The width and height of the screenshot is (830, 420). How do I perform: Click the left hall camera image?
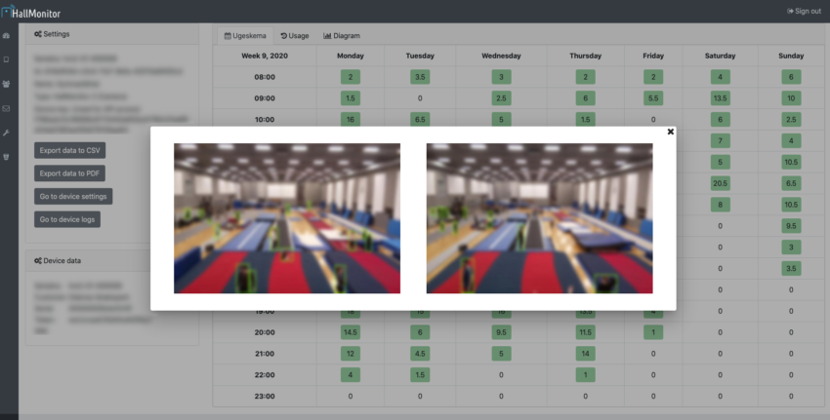point(287,218)
